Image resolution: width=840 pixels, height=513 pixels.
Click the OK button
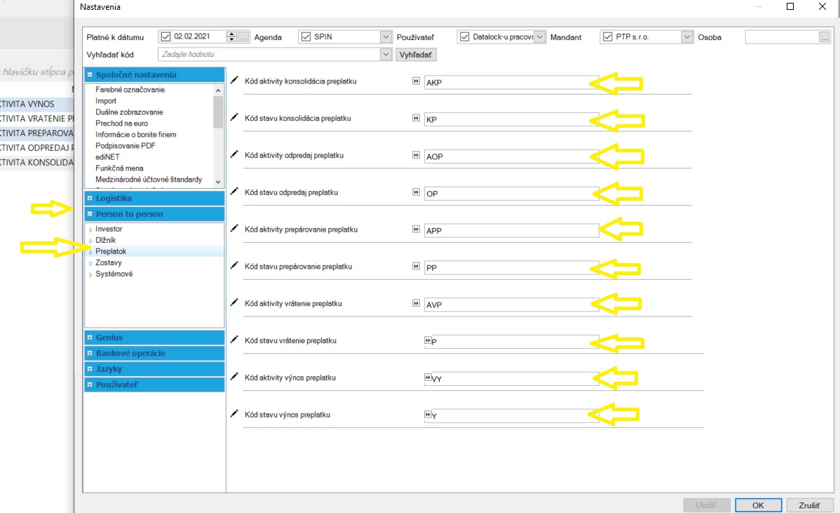coord(758,505)
